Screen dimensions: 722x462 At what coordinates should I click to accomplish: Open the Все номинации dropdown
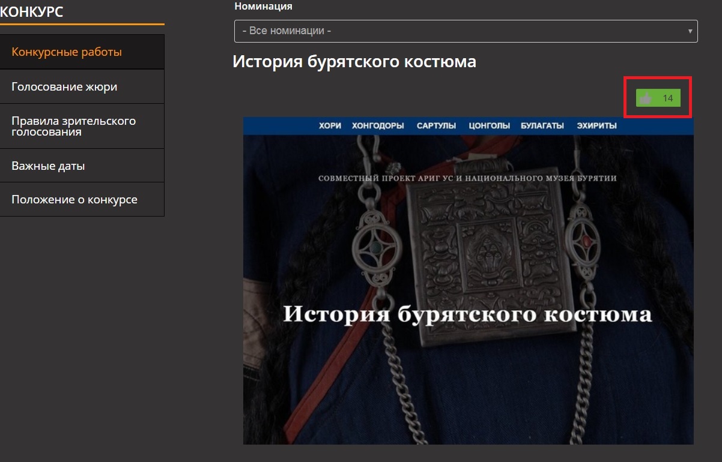[x=466, y=31]
